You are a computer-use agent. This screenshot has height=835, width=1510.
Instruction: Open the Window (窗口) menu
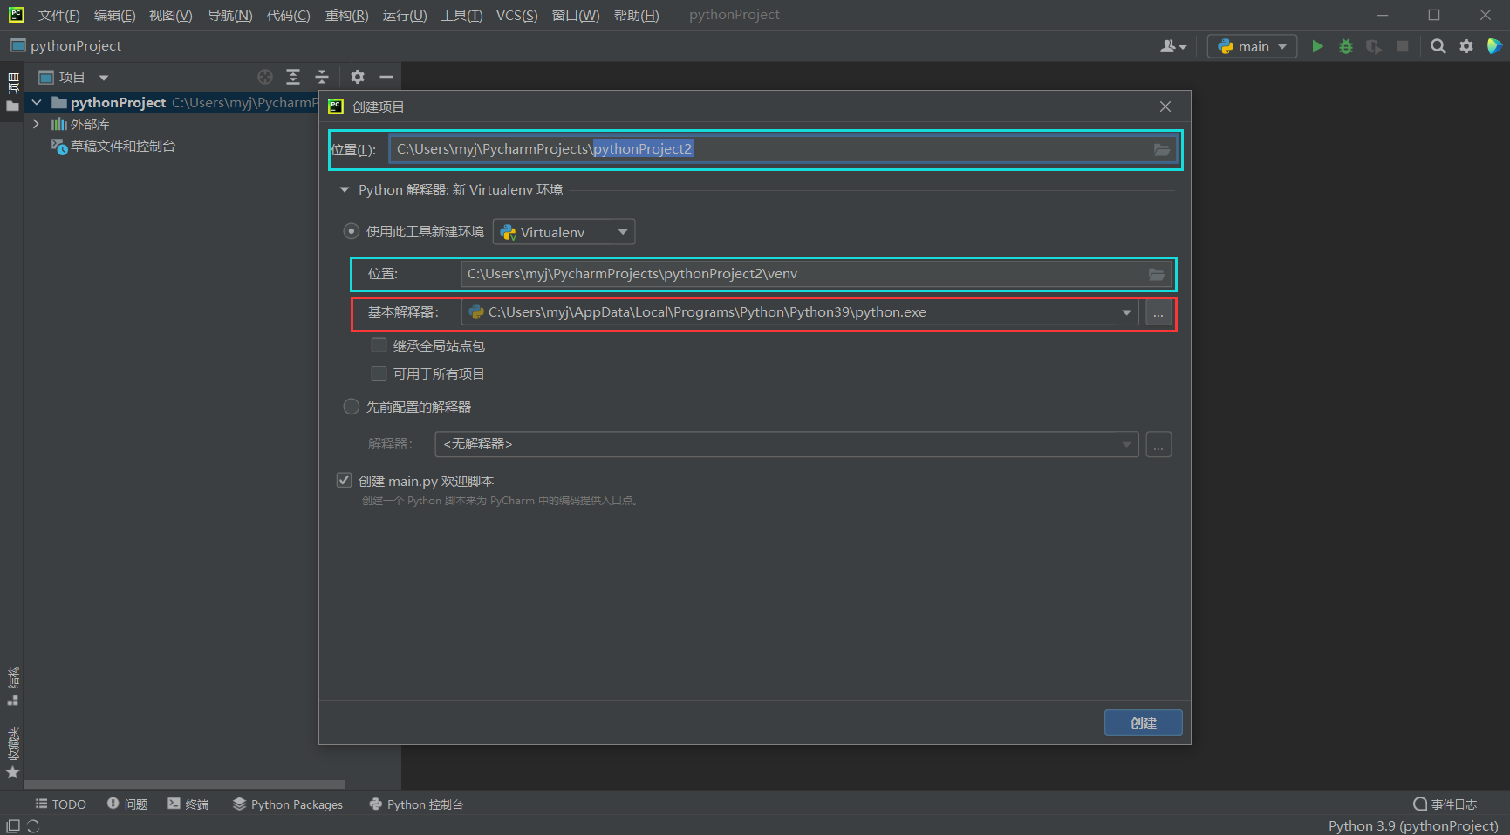(576, 16)
